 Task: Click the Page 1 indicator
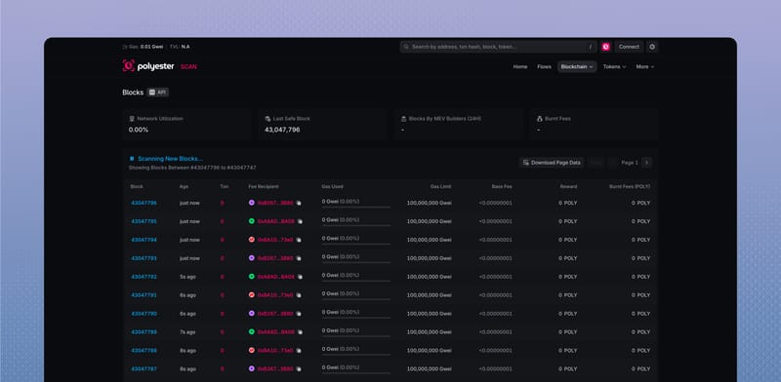point(630,163)
